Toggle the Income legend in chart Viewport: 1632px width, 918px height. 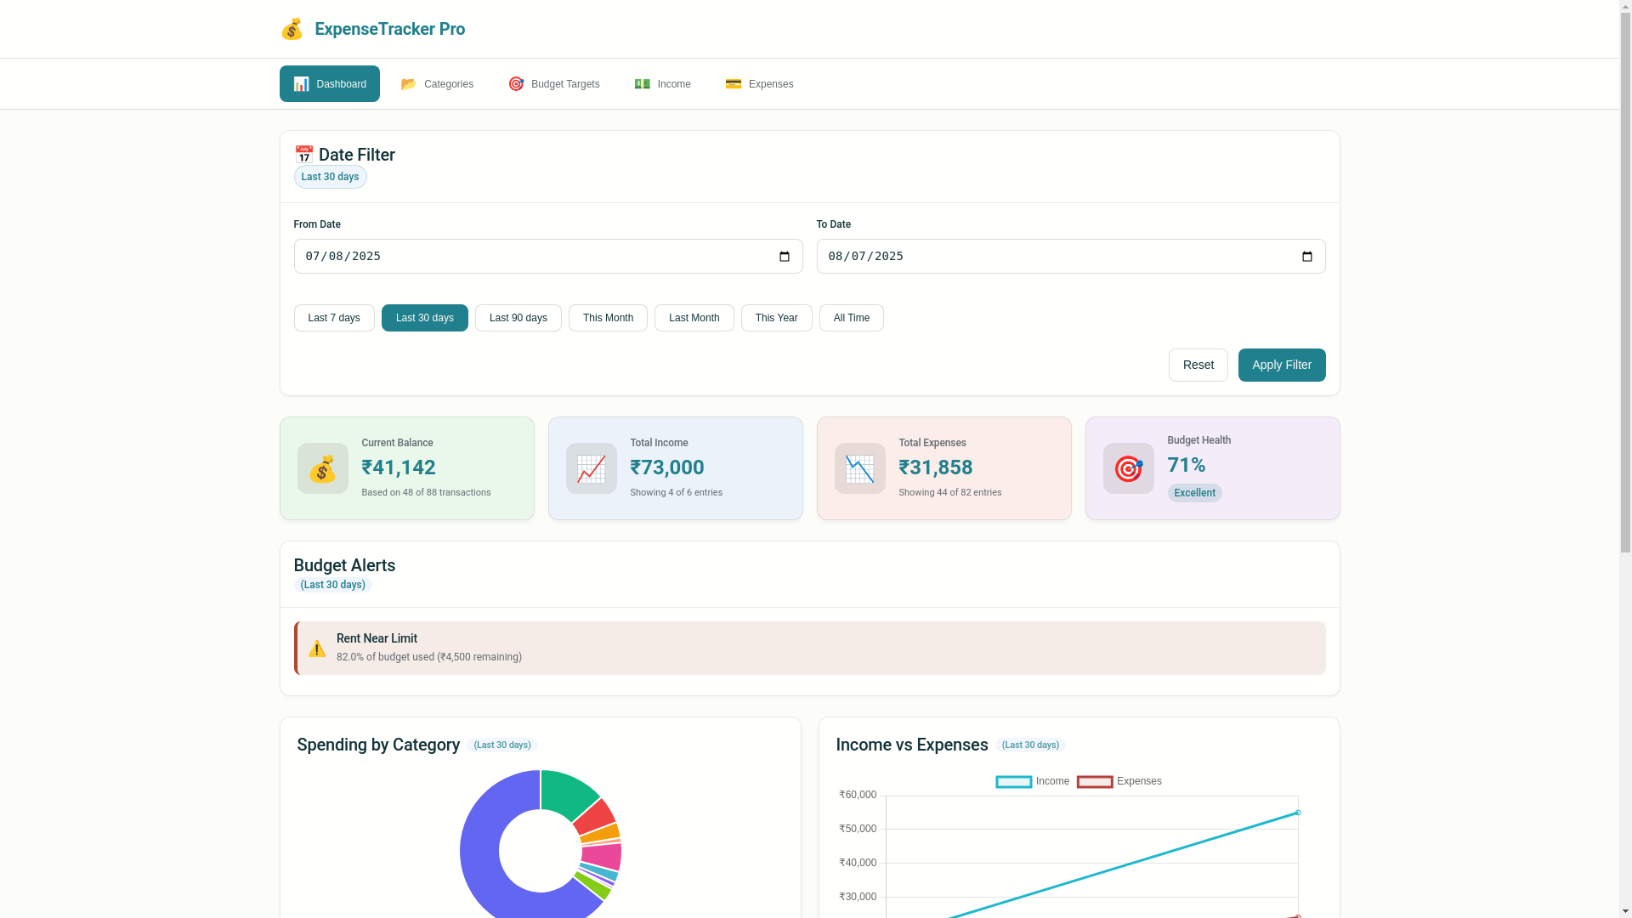(x=1033, y=782)
